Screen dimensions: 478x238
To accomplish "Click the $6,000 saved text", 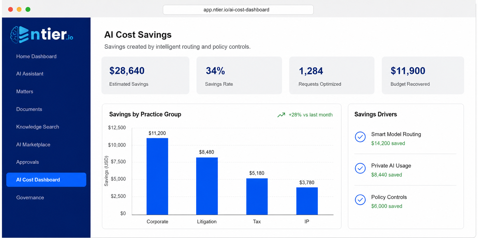I will (386, 206).
